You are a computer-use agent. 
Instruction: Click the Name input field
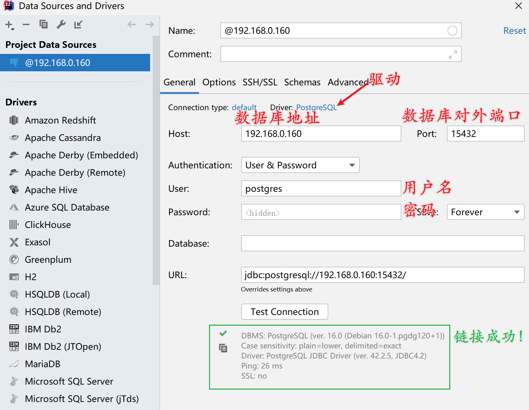[341, 30]
